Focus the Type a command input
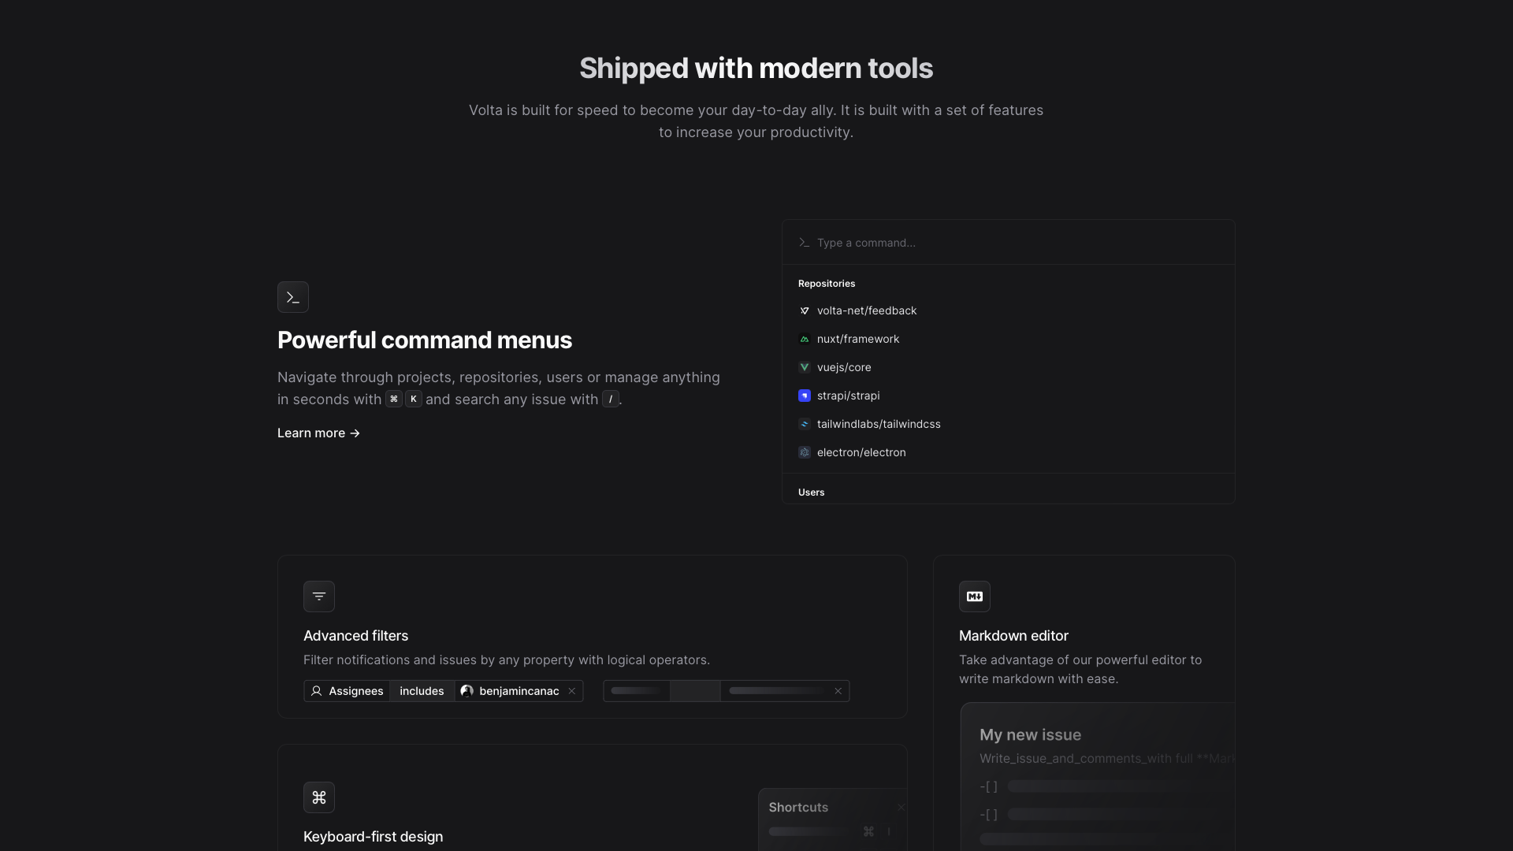Screen dimensions: 1513x851 [x=1009, y=243]
